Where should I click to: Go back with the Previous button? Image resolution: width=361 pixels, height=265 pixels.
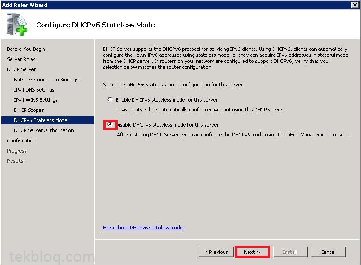pos(216,252)
